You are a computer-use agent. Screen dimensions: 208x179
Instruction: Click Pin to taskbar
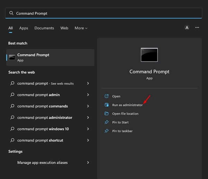(122, 131)
